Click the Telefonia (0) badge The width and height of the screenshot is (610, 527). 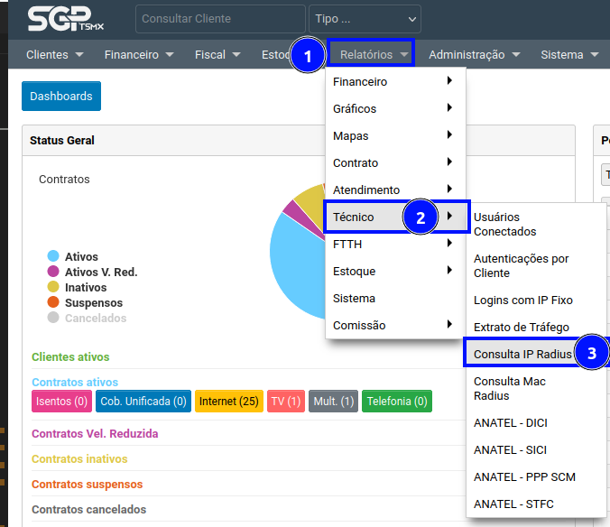click(397, 401)
